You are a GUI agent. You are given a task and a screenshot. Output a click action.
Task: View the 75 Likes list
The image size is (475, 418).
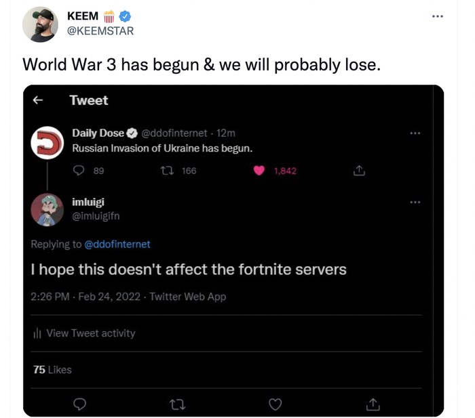tap(52, 369)
